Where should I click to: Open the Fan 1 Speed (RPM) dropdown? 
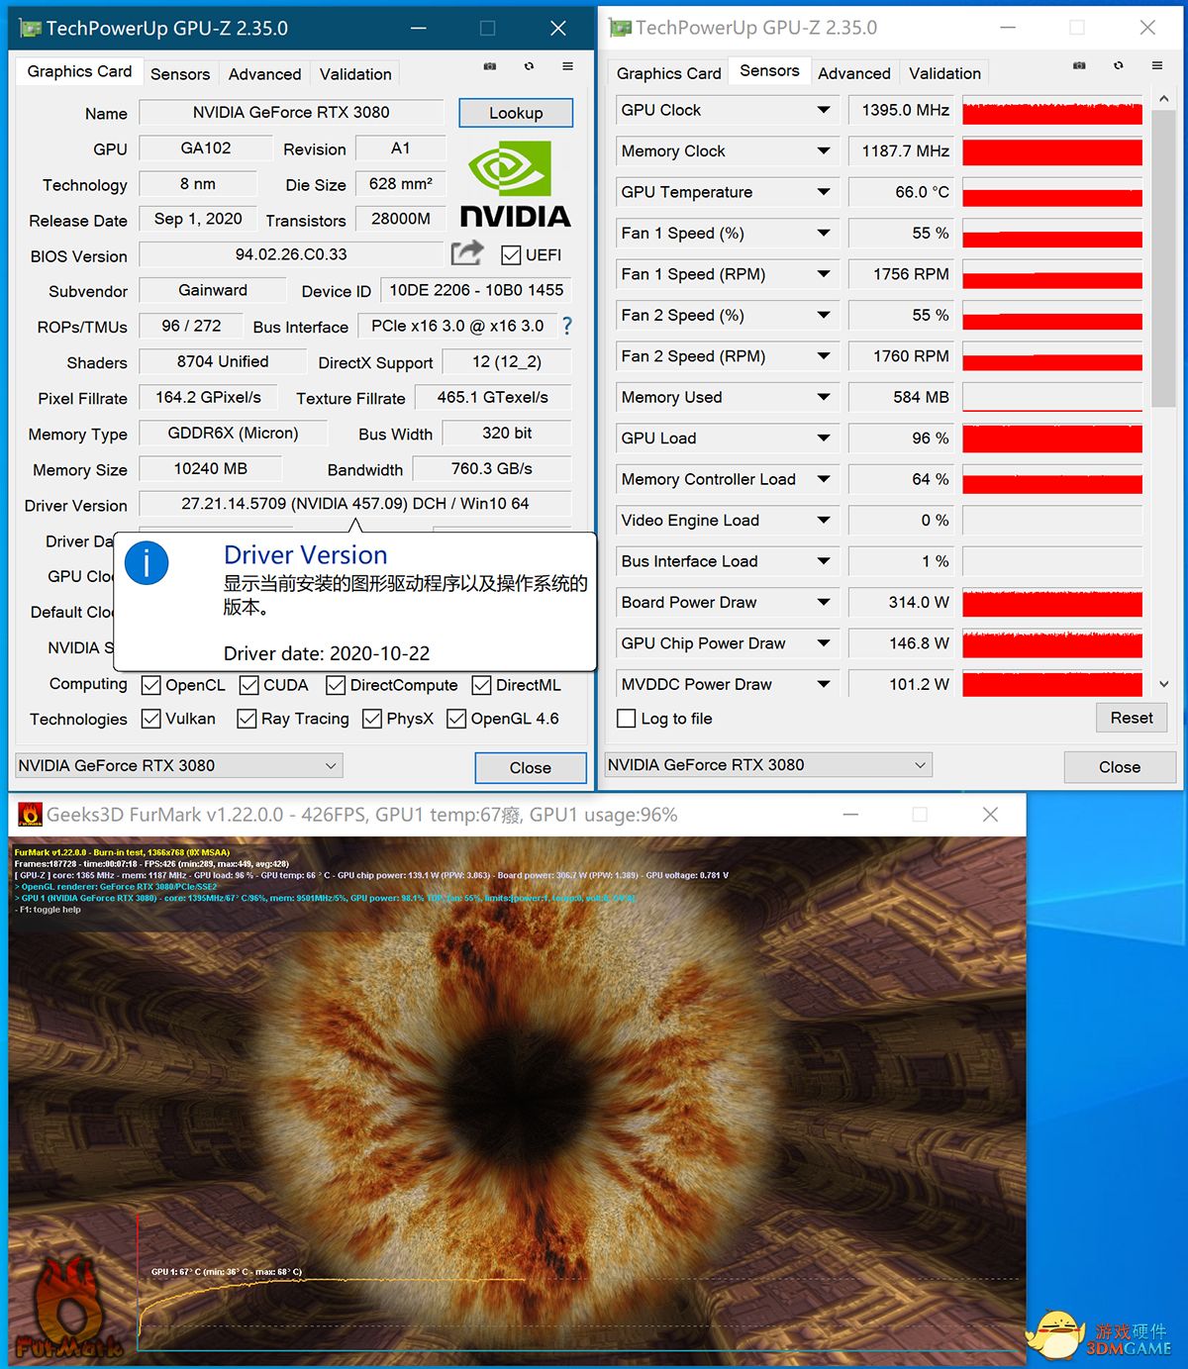824,274
